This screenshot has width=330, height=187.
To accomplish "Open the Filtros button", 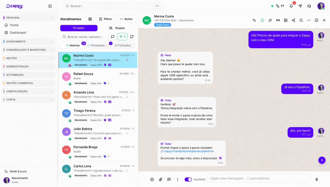I will [x=105, y=19].
